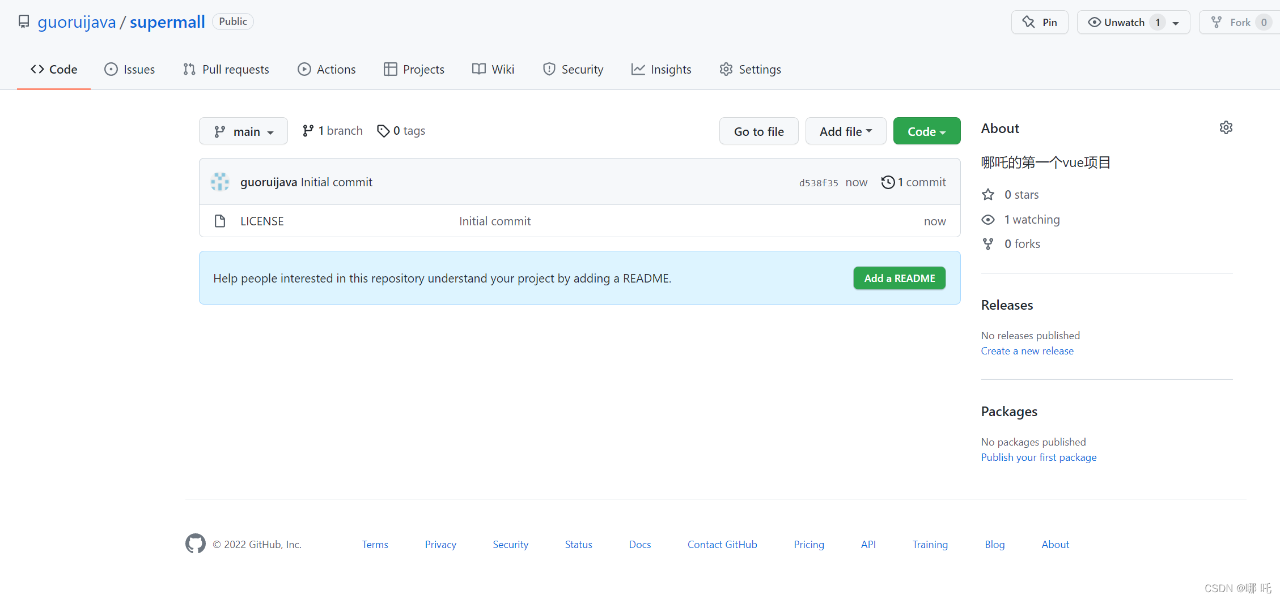Open the Security tab
The height and width of the screenshot is (599, 1280).
[x=573, y=70]
